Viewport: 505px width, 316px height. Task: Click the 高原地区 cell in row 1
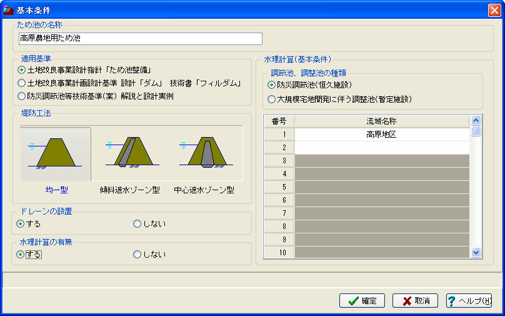click(382, 135)
